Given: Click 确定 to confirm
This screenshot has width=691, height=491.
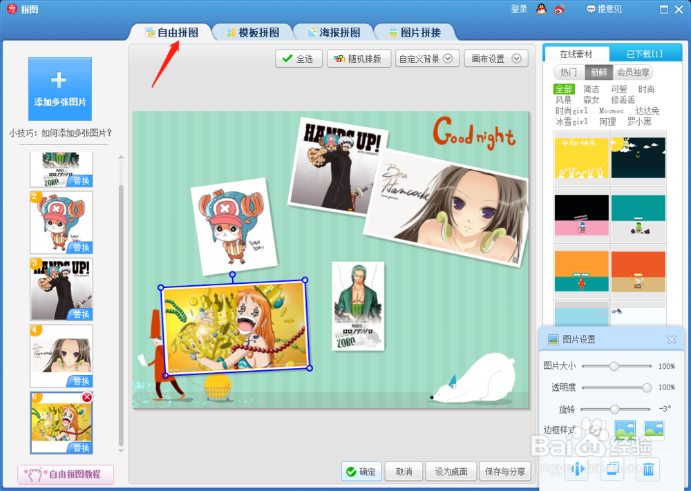Looking at the screenshot, I should point(361,472).
